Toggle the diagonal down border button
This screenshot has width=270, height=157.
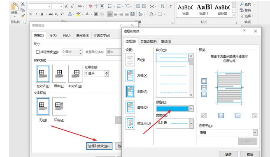(x=254, y=115)
